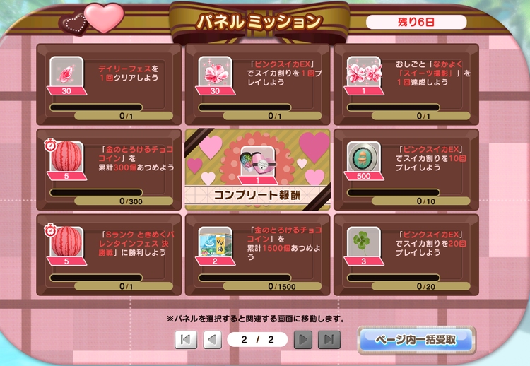The width and height of the screenshot is (530, 366).
Task: Click the pink feather reward icon
Action: point(66,72)
